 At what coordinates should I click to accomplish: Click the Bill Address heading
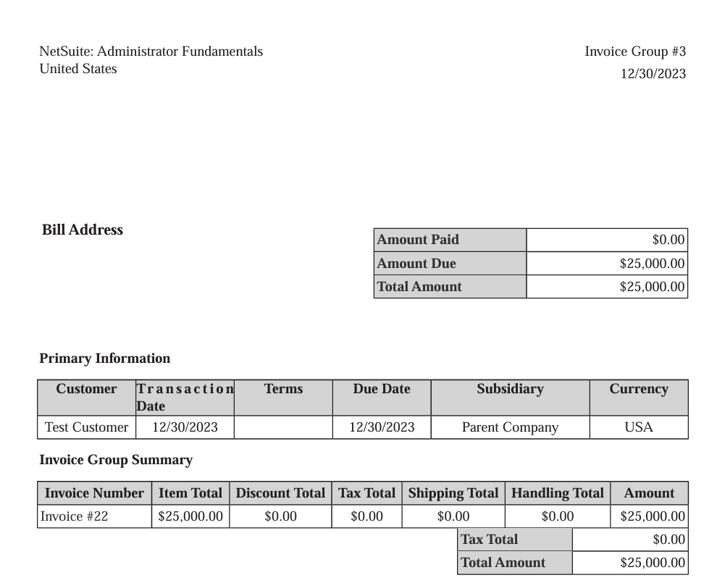pyautogui.click(x=83, y=230)
